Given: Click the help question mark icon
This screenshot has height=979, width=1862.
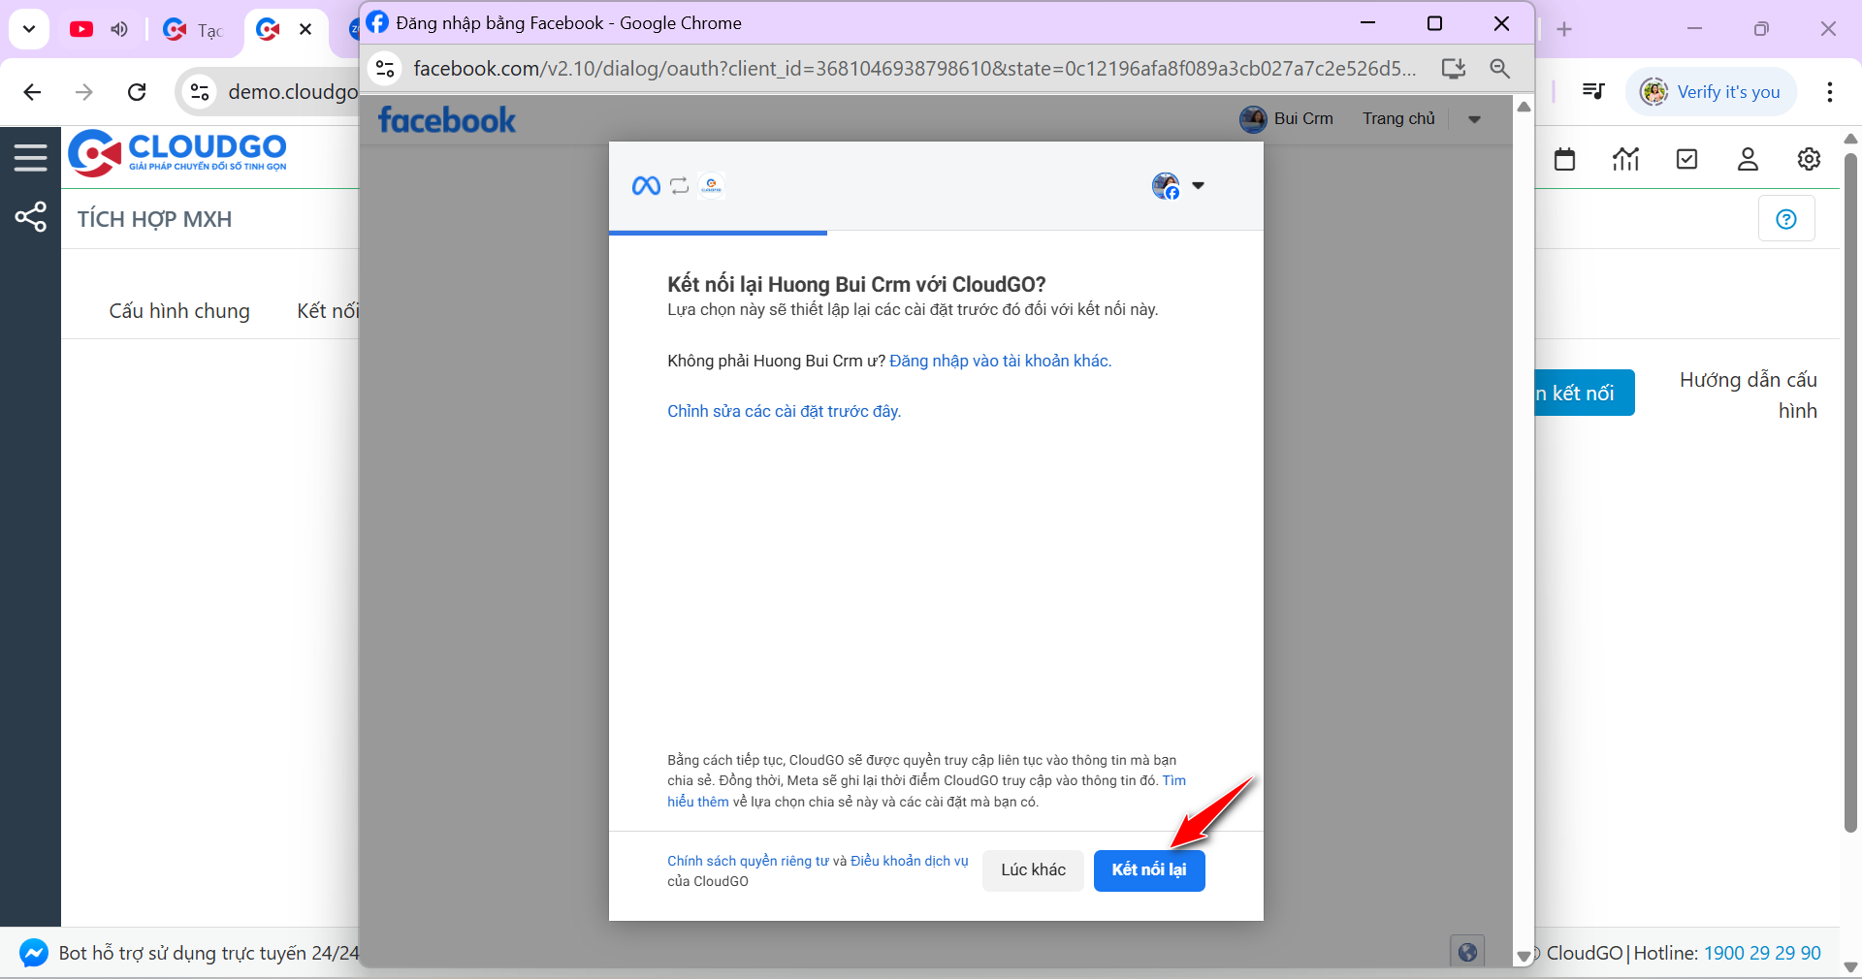Looking at the screenshot, I should point(1786,219).
